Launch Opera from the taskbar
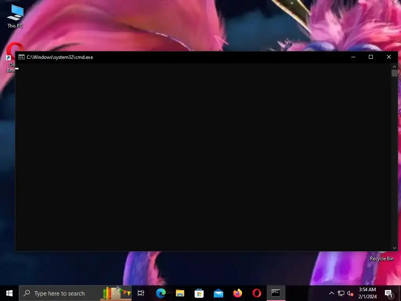 [x=257, y=293]
